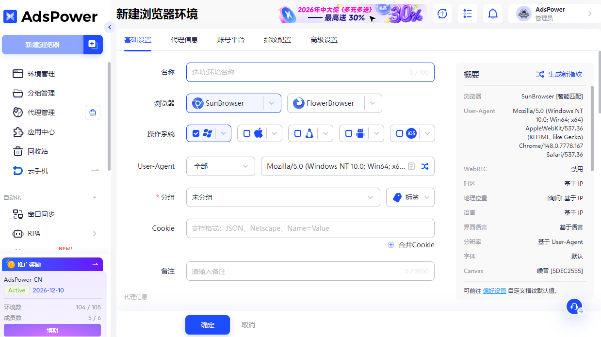Confirm with the 确定 button
The image size is (601, 337).
click(x=208, y=325)
